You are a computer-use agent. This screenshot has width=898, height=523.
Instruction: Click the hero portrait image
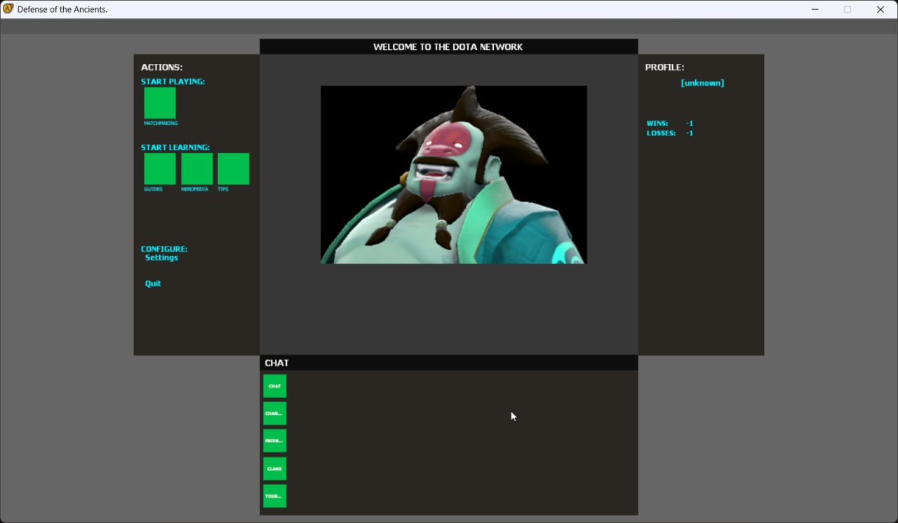[454, 175]
